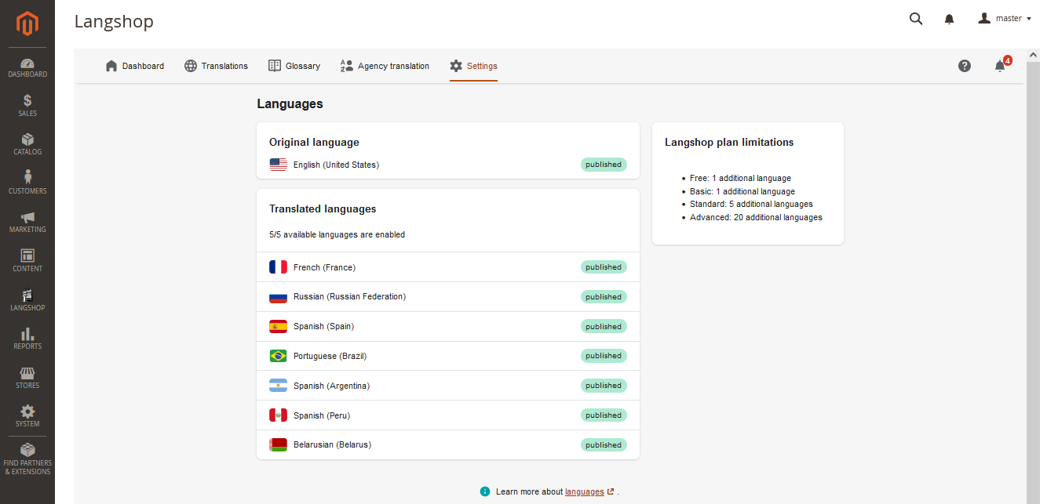Click the search magnifier icon
1058x504 pixels.
tap(916, 19)
